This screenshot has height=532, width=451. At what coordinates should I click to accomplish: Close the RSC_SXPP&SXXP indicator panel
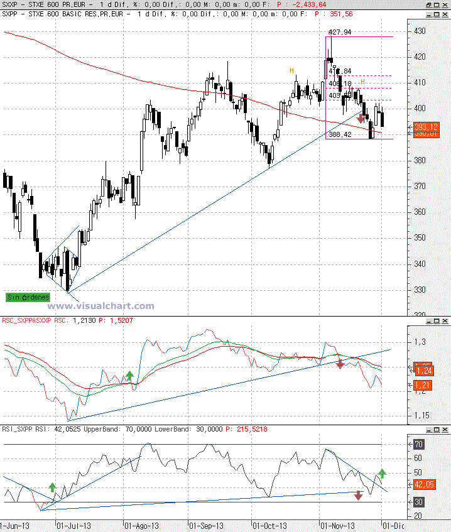[445, 320]
